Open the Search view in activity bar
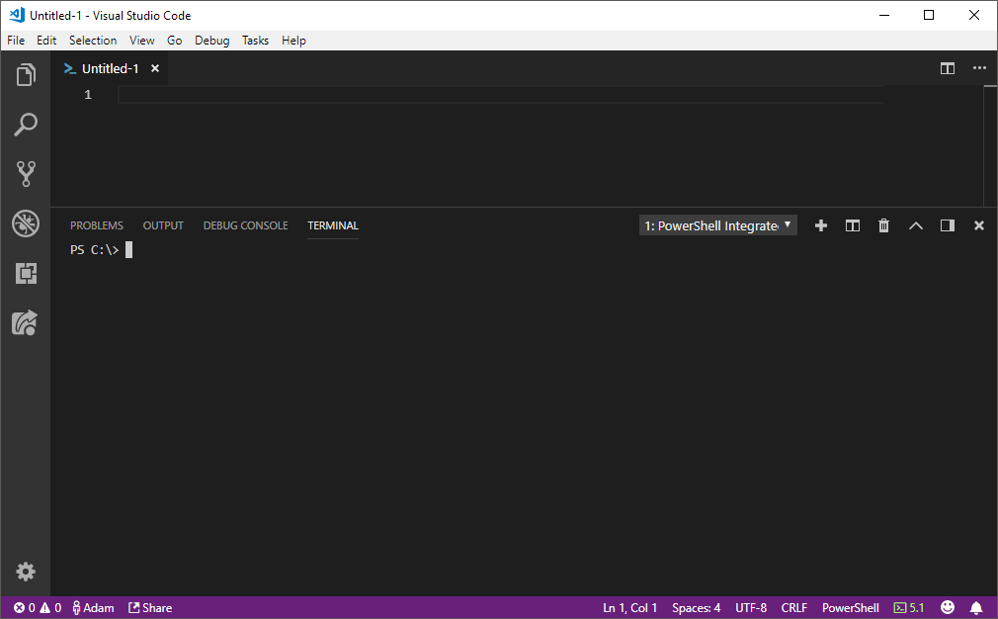Screen dimensions: 998x619 26,125
